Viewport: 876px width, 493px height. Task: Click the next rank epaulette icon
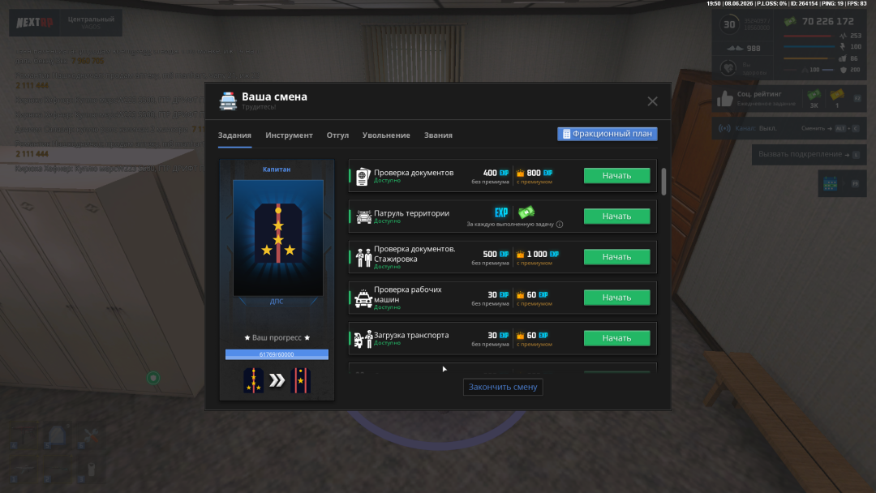[x=301, y=381]
